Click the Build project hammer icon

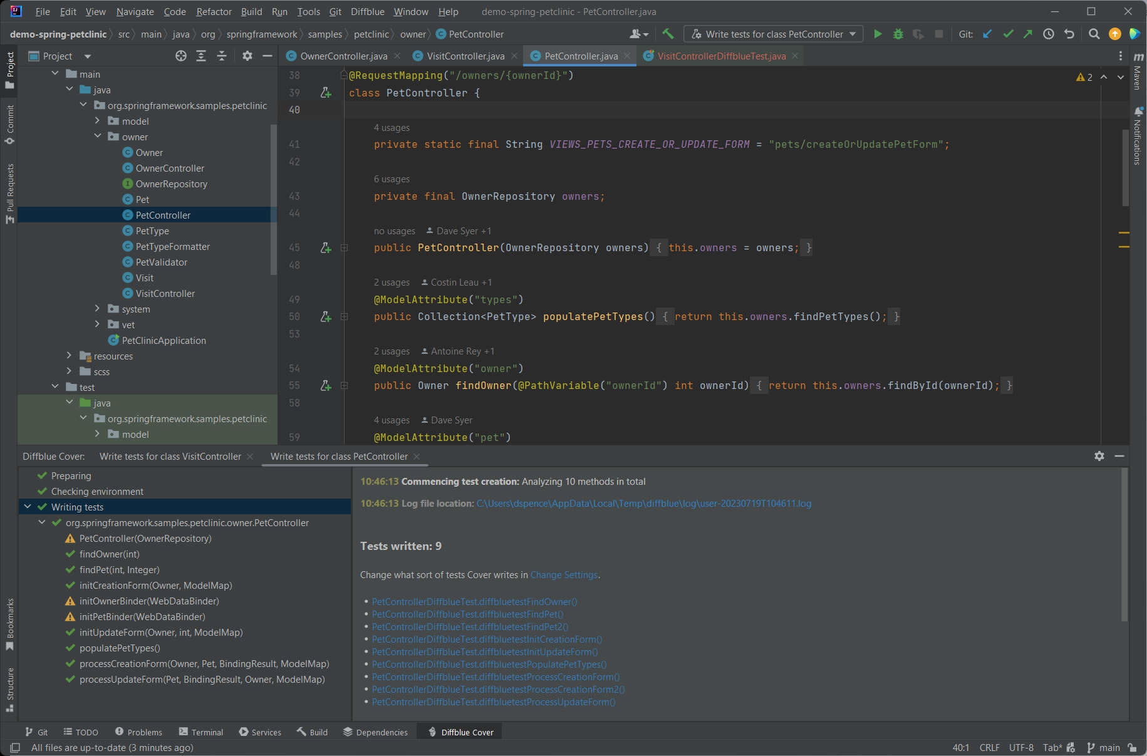point(668,34)
